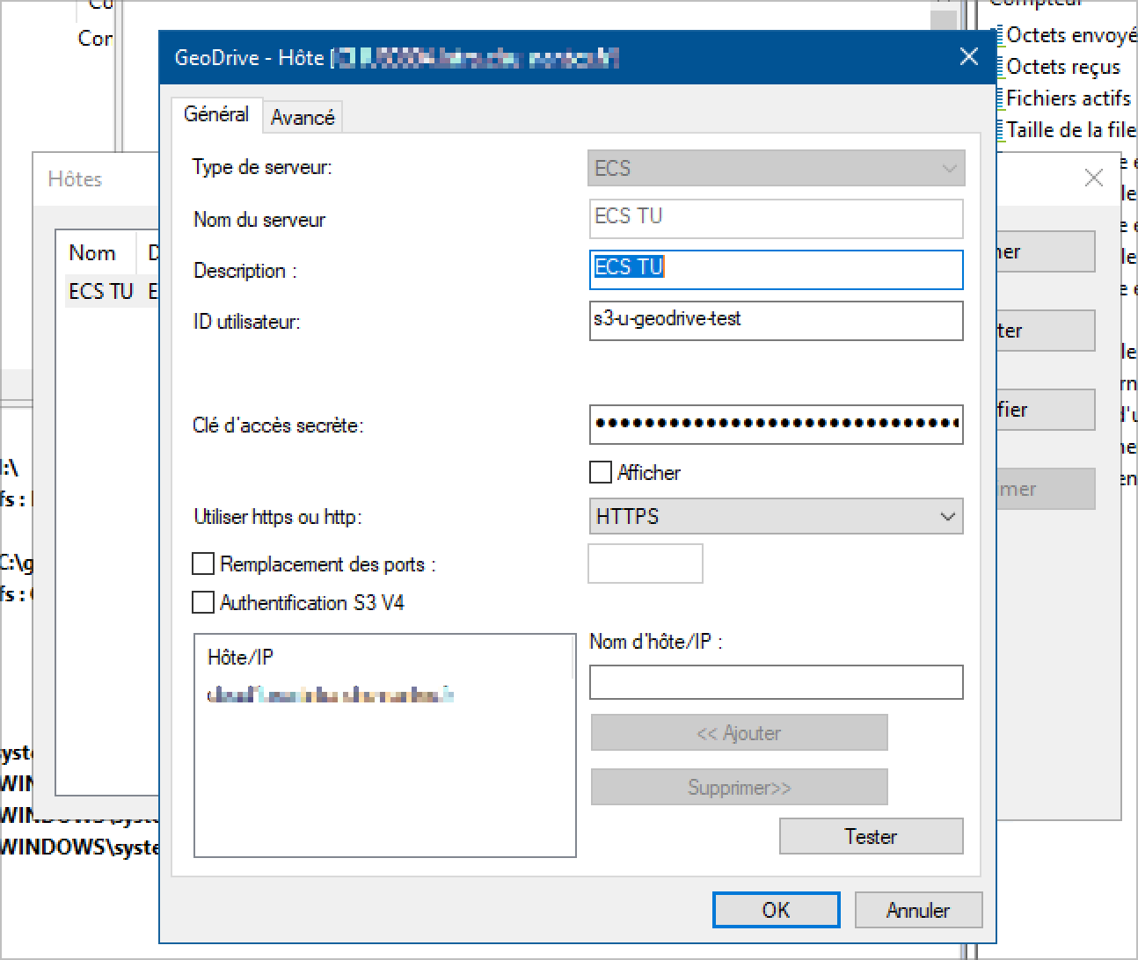Click the Octets reçus counter icon
This screenshot has width=1138, height=960.
coord(999,67)
